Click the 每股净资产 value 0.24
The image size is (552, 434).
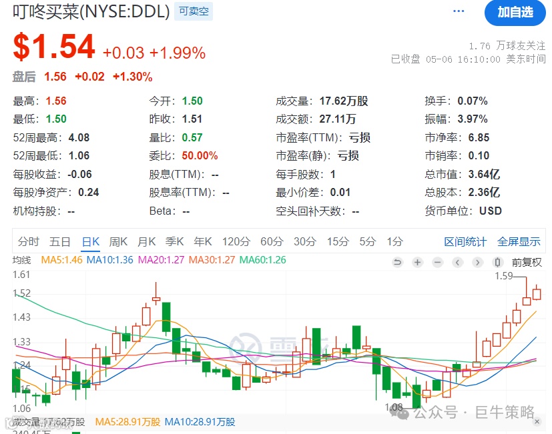[x=88, y=192]
